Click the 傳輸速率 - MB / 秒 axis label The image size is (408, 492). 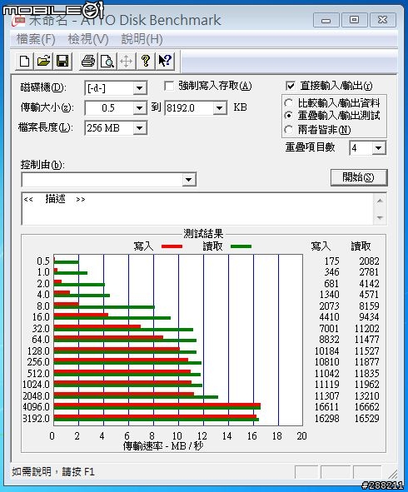(x=163, y=446)
